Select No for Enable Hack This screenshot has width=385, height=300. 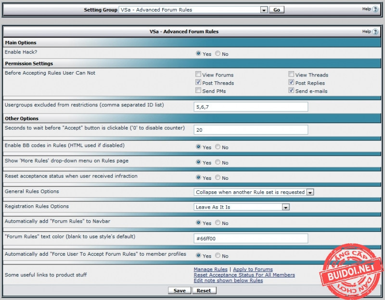point(218,54)
